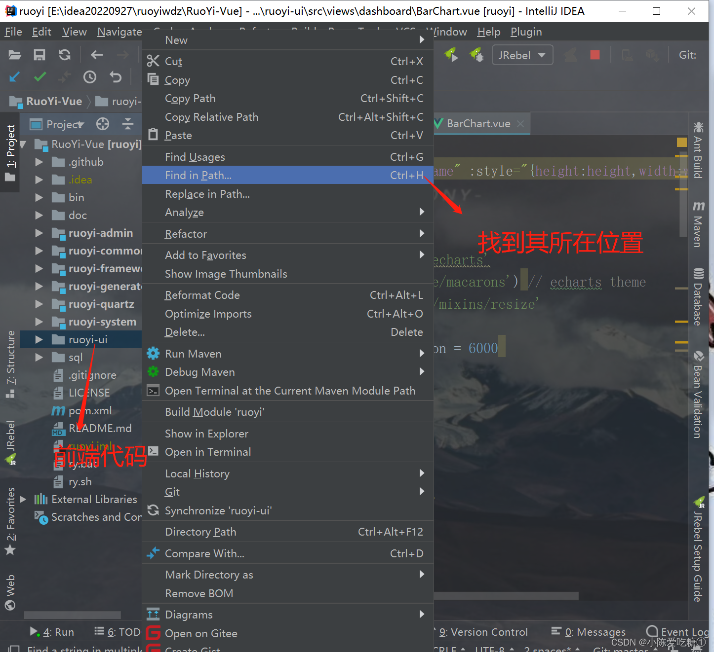Screen dimensions: 714x652
Task: Click the Show History clock icon
Action: (90, 77)
